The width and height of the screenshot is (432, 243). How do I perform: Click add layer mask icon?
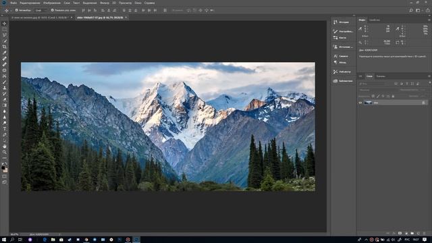[400, 234]
